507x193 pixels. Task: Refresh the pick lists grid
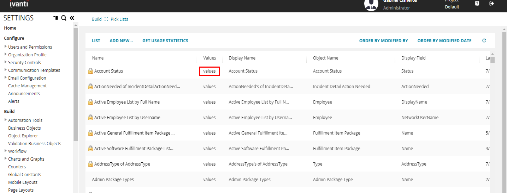tap(484, 41)
